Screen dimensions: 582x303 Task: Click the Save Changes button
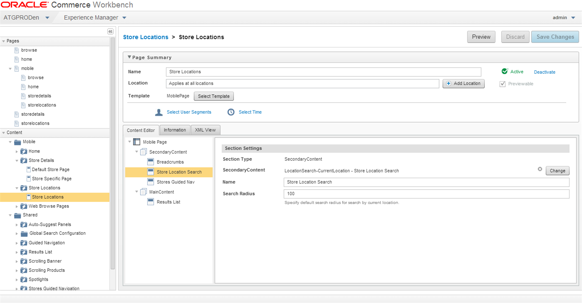555,37
